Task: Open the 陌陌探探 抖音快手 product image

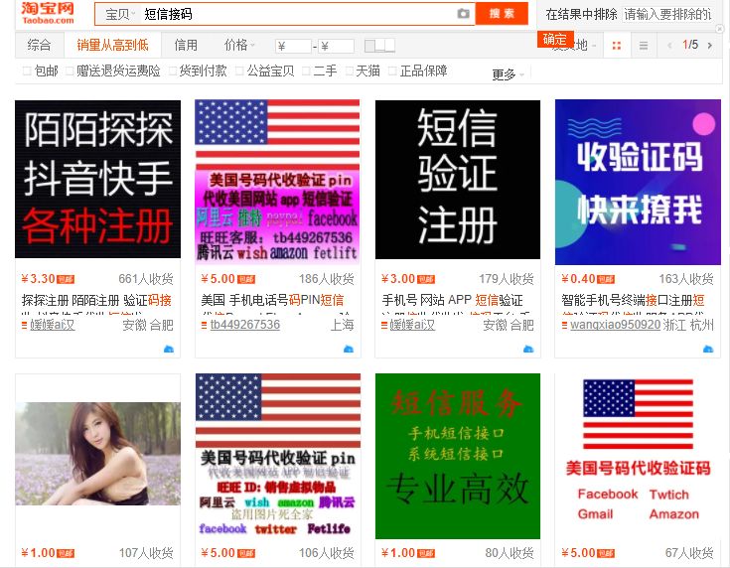Action: click(x=97, y=180)
